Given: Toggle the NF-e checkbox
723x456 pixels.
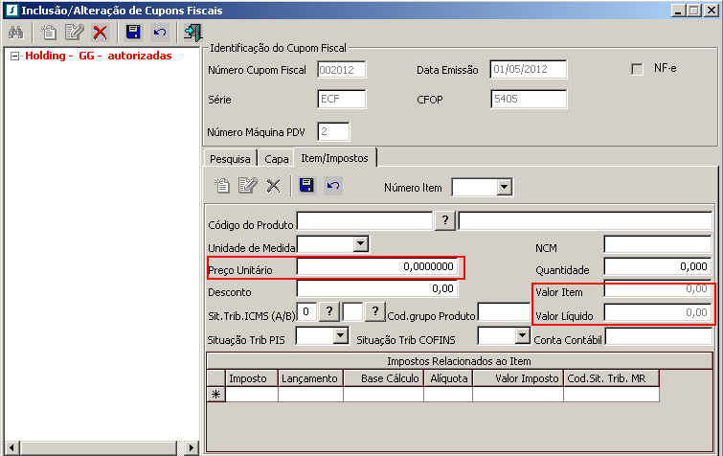Looking at the screenshot, I should pyautogui.click(x=637, y=69).
